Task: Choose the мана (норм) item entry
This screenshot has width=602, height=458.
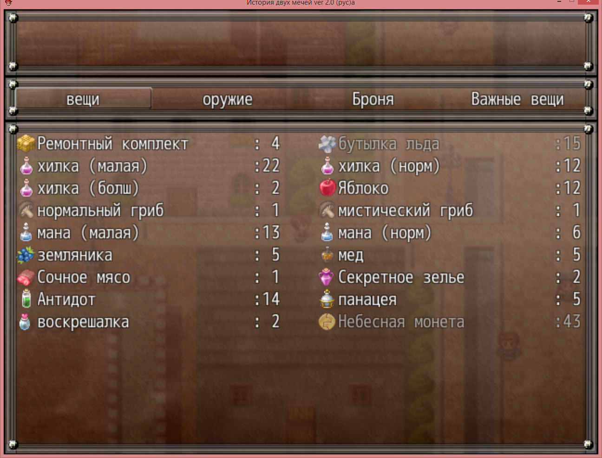Action: click(x=450, y=233)
